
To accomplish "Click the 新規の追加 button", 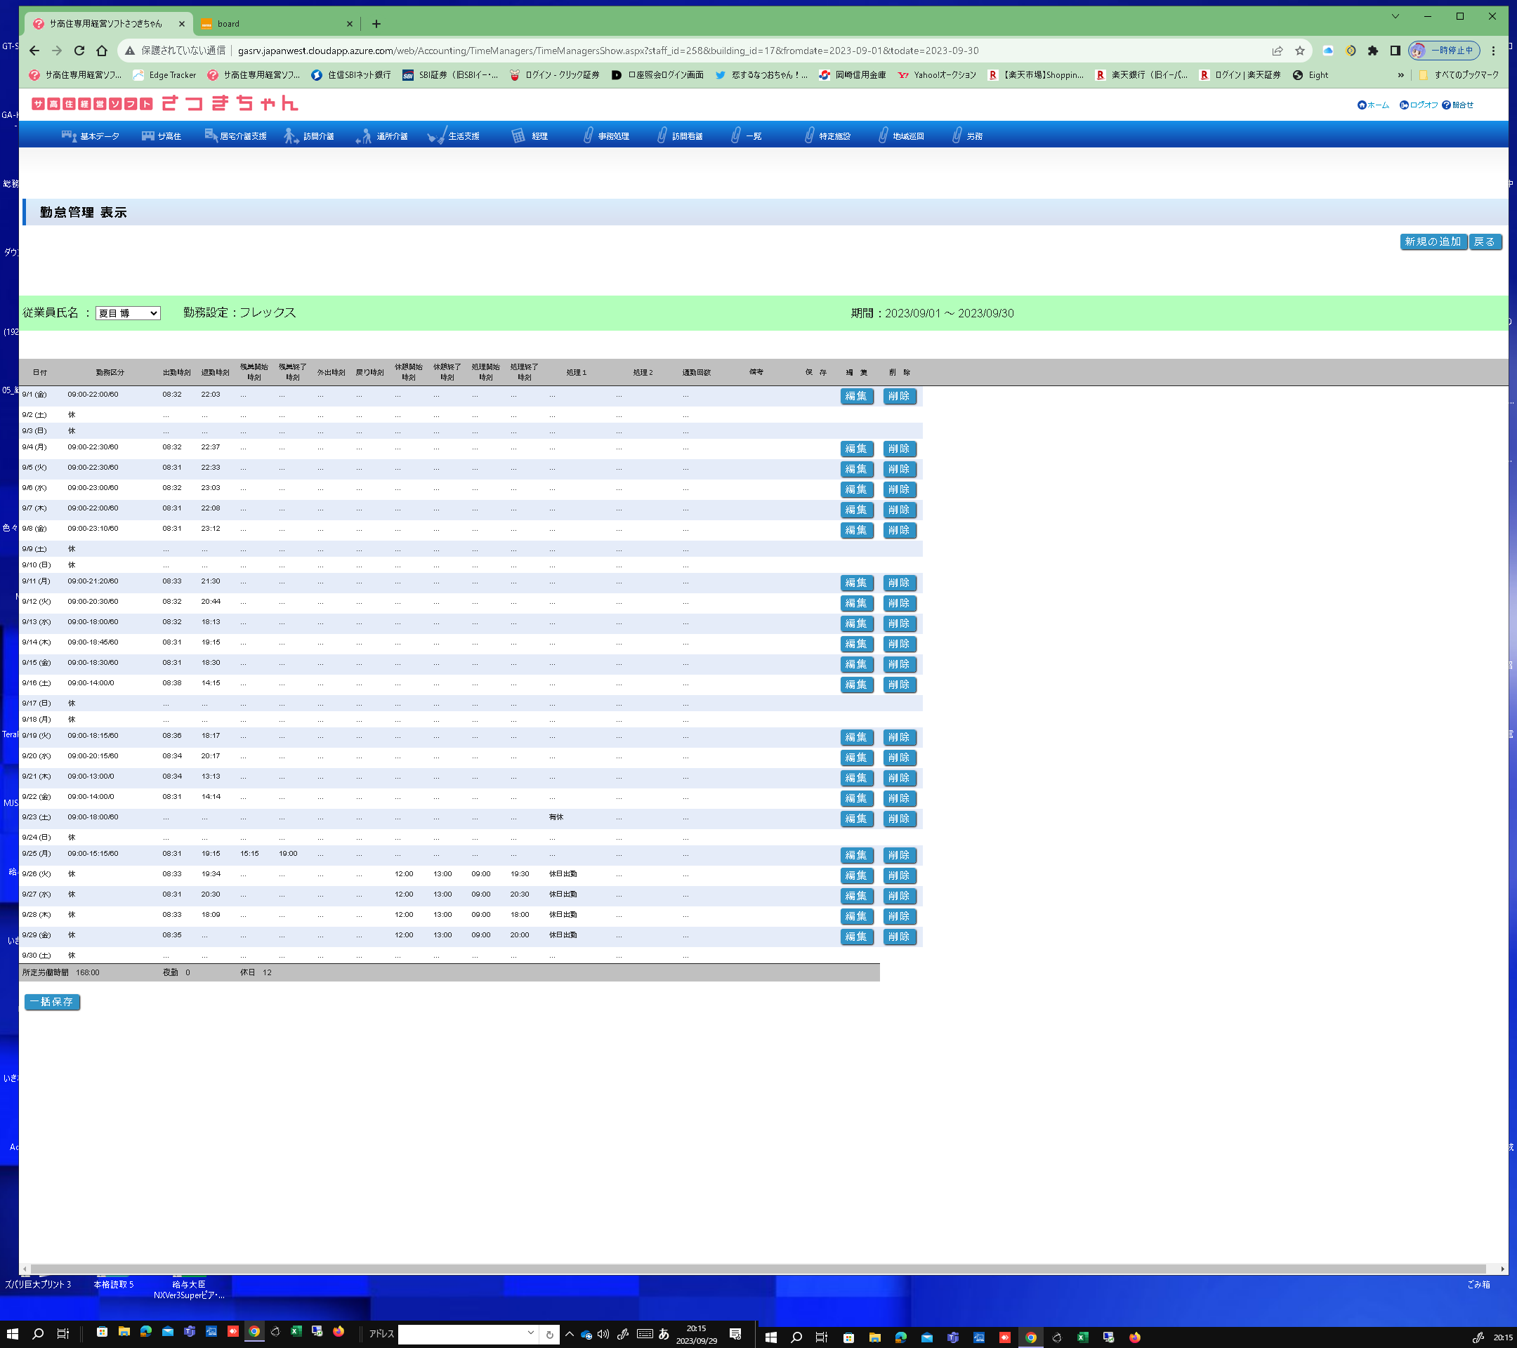I will coord(1433,242).
